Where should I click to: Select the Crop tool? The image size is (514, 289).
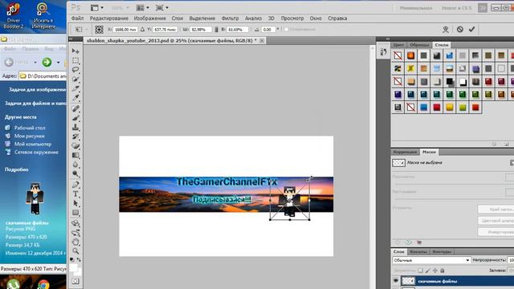75,88
